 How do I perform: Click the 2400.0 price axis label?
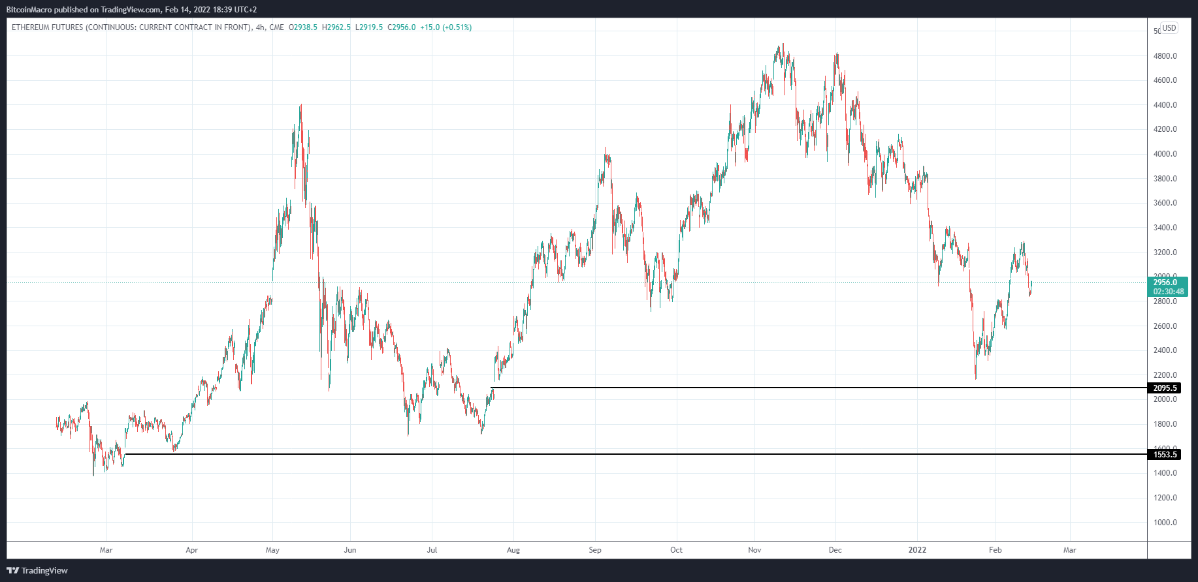1165,350
